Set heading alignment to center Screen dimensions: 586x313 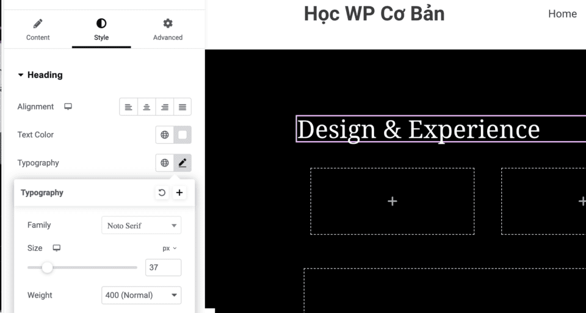146,107
